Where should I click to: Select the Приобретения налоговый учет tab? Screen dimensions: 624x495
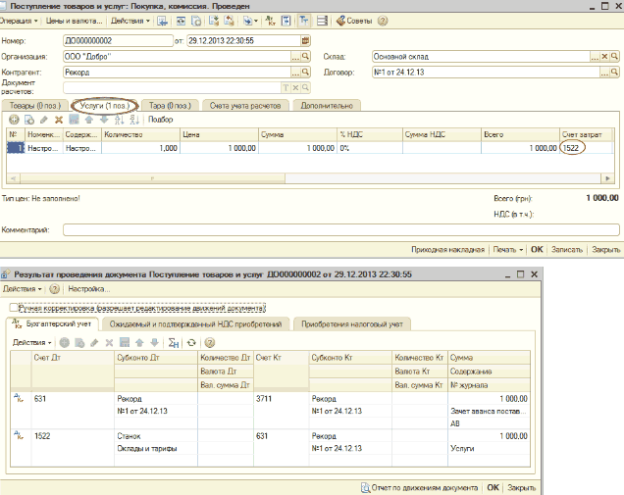point(352,323)
